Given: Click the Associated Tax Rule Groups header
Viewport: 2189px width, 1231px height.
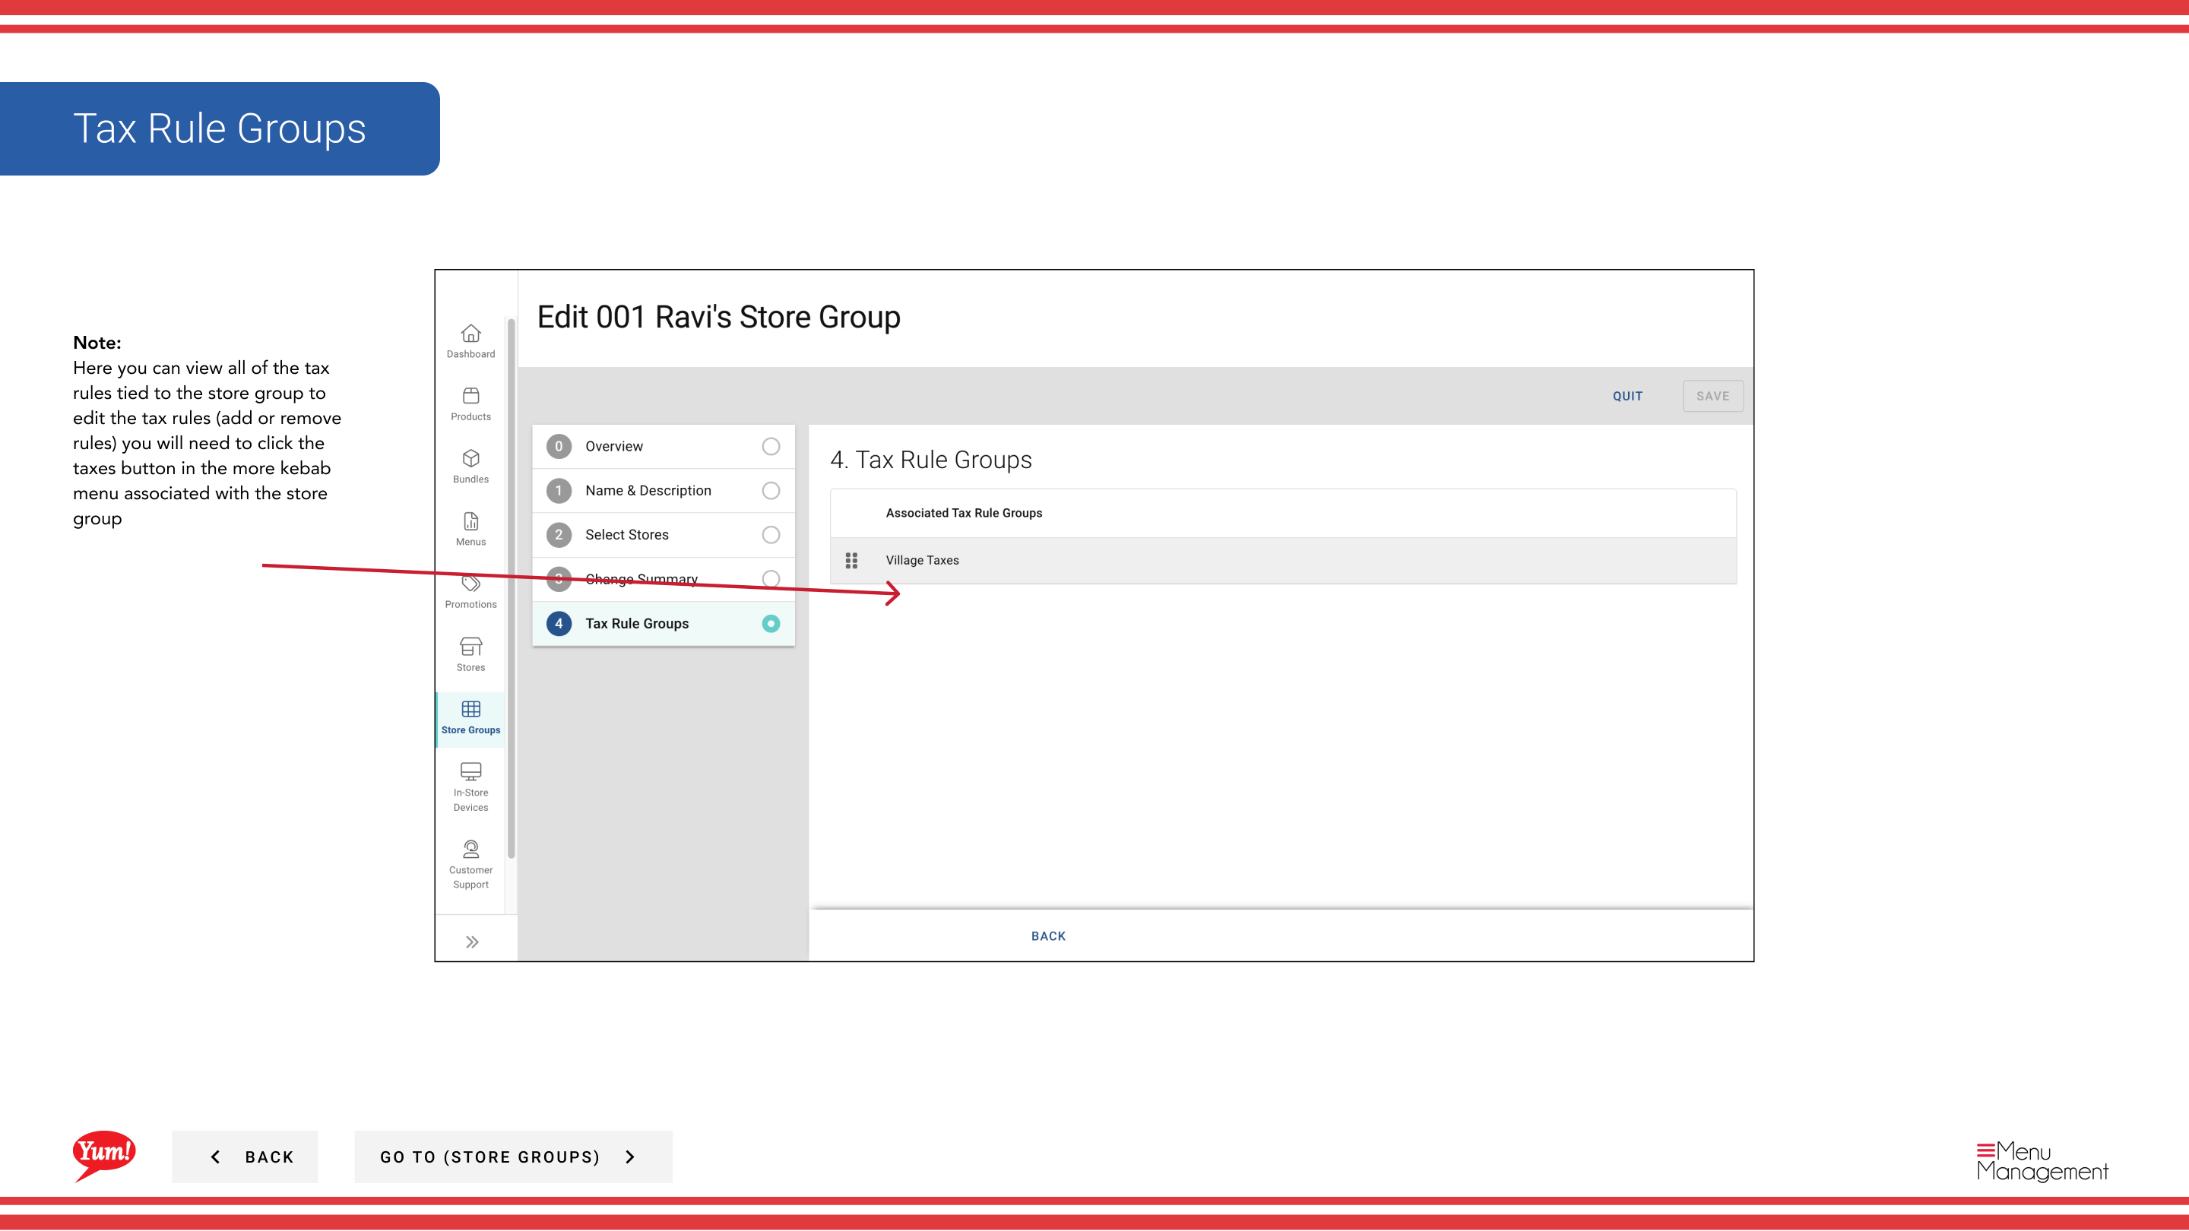Looking at the screenshot, I should [964, 513].
